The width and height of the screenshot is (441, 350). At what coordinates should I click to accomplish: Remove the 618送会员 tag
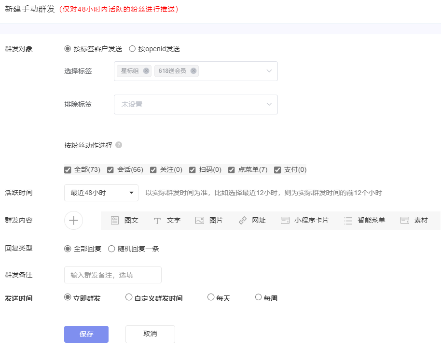[193, 71]
